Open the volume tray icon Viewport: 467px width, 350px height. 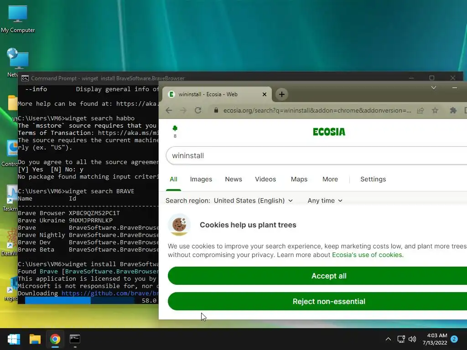[x=412, y=339]
